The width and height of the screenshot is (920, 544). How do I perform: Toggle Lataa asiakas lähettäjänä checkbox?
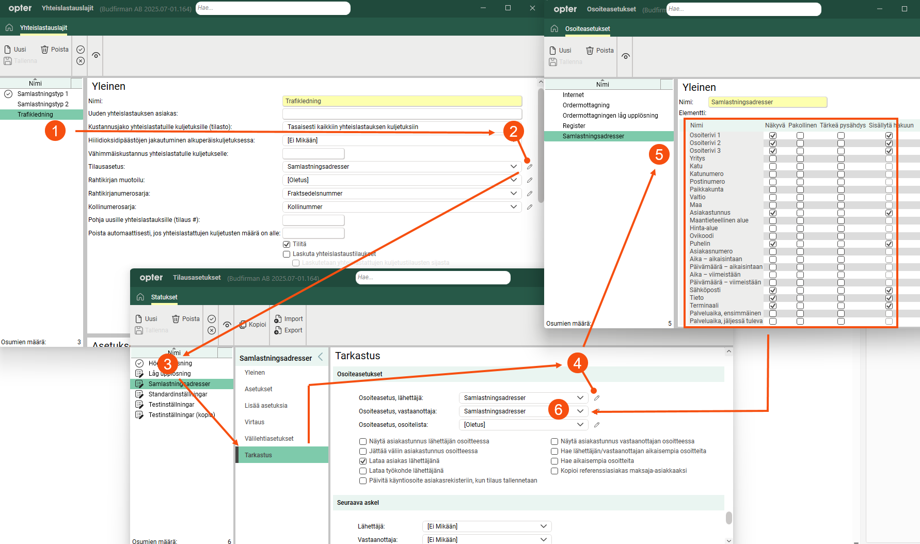coord(363,461)
